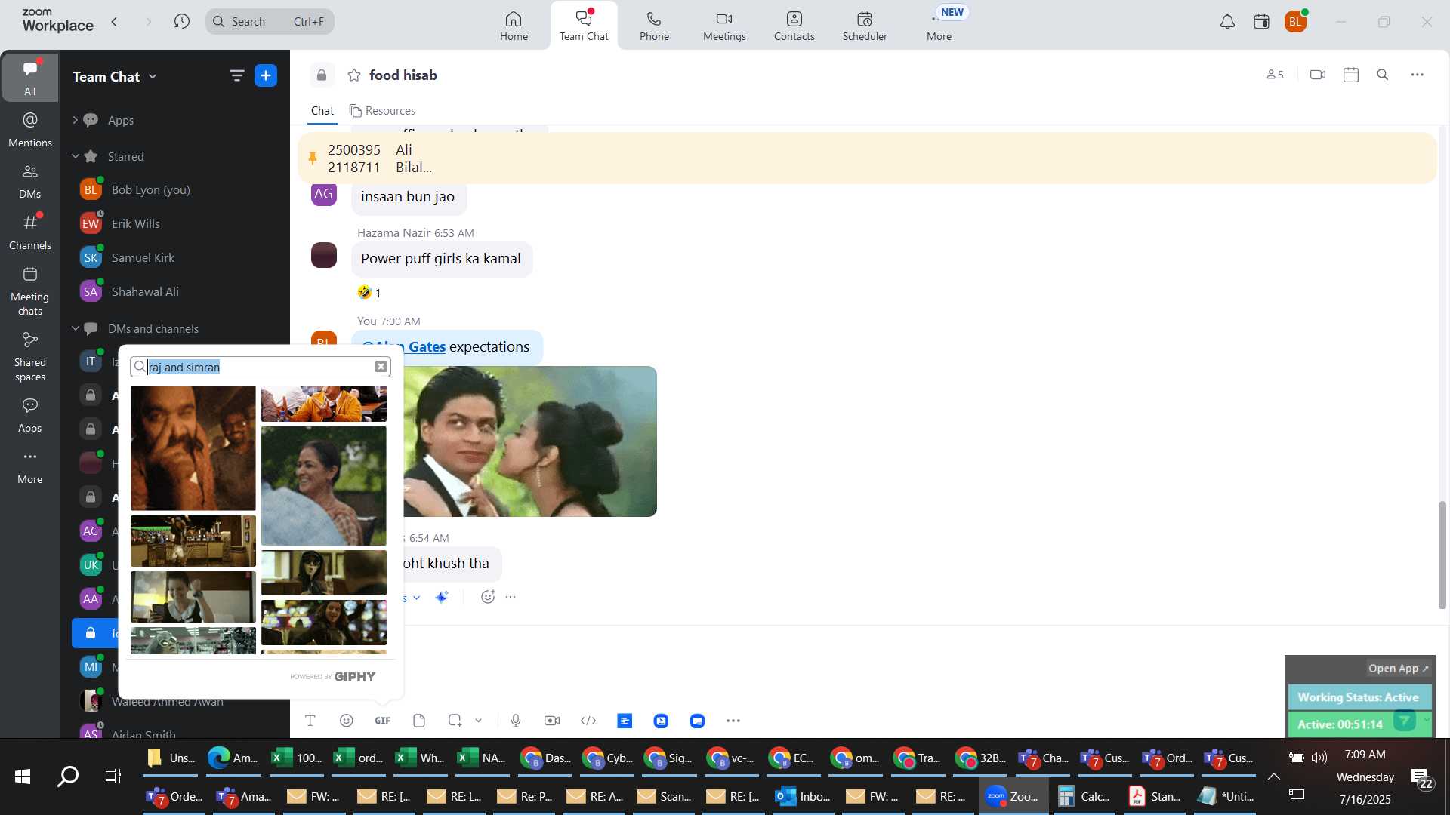The height and width of the screenshot is (815, 1450).
Task: Click the raj and simran GIF search box
Action: [x=260, y=367]
